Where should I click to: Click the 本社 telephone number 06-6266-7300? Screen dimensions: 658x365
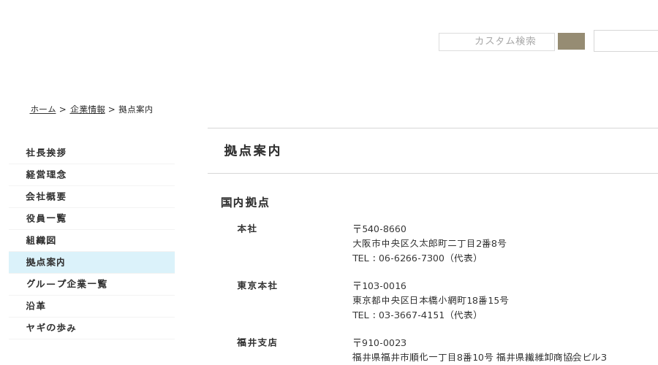tap(411, 258)
